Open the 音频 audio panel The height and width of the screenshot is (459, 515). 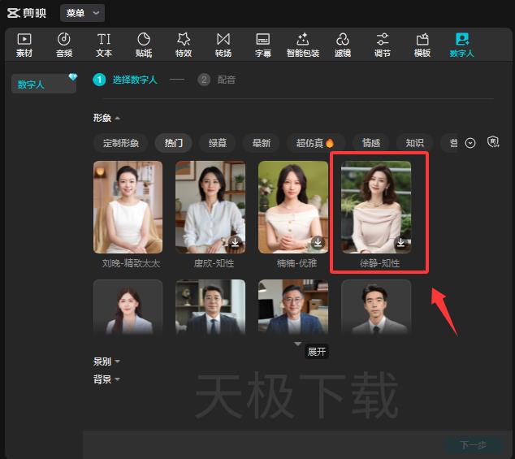[x=64, y=44]
